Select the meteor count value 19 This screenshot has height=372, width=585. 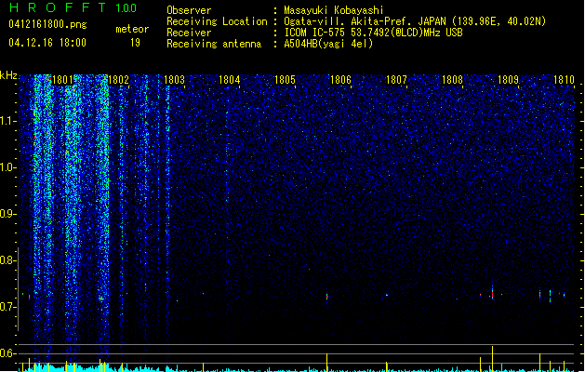coord(135,43)
